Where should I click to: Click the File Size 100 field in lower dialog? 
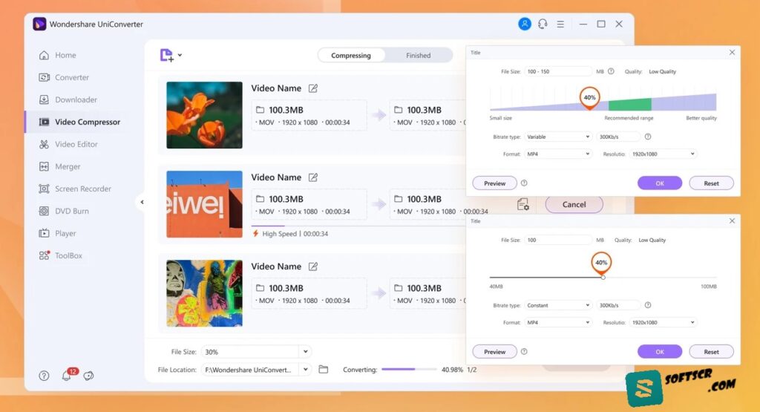point(558,240)
